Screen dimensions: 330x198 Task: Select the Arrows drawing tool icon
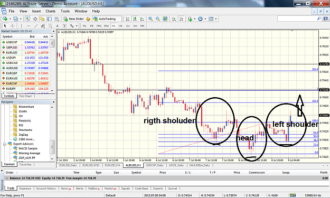click(72, 26)
